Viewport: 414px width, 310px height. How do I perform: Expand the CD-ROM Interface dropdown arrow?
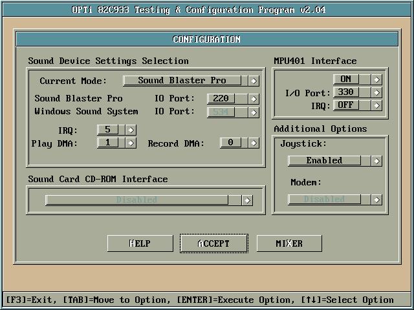[x=247, y=201]
